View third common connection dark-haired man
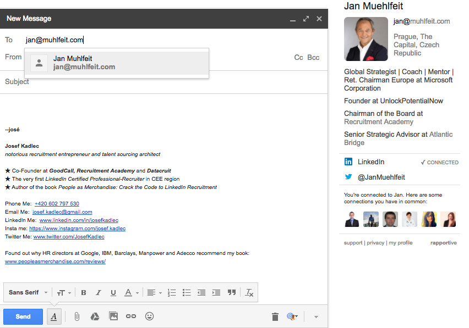The width and height of the screenshot is (469, 328). 390,219
